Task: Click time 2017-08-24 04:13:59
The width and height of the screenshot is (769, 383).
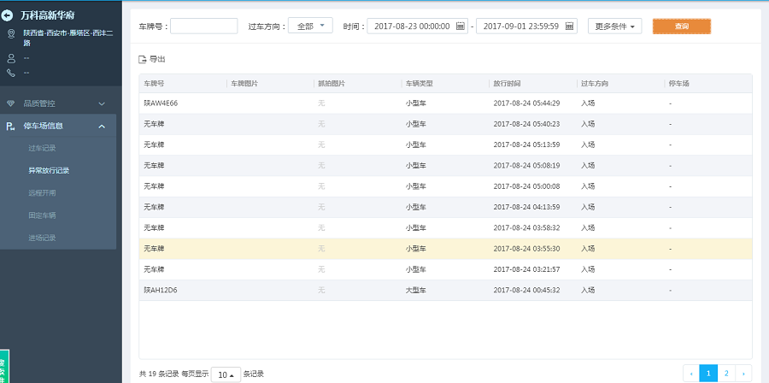Action: tap(526, 207)
